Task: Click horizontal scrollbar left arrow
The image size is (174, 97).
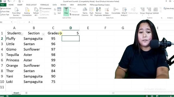Action: click(x=113, y=93)
